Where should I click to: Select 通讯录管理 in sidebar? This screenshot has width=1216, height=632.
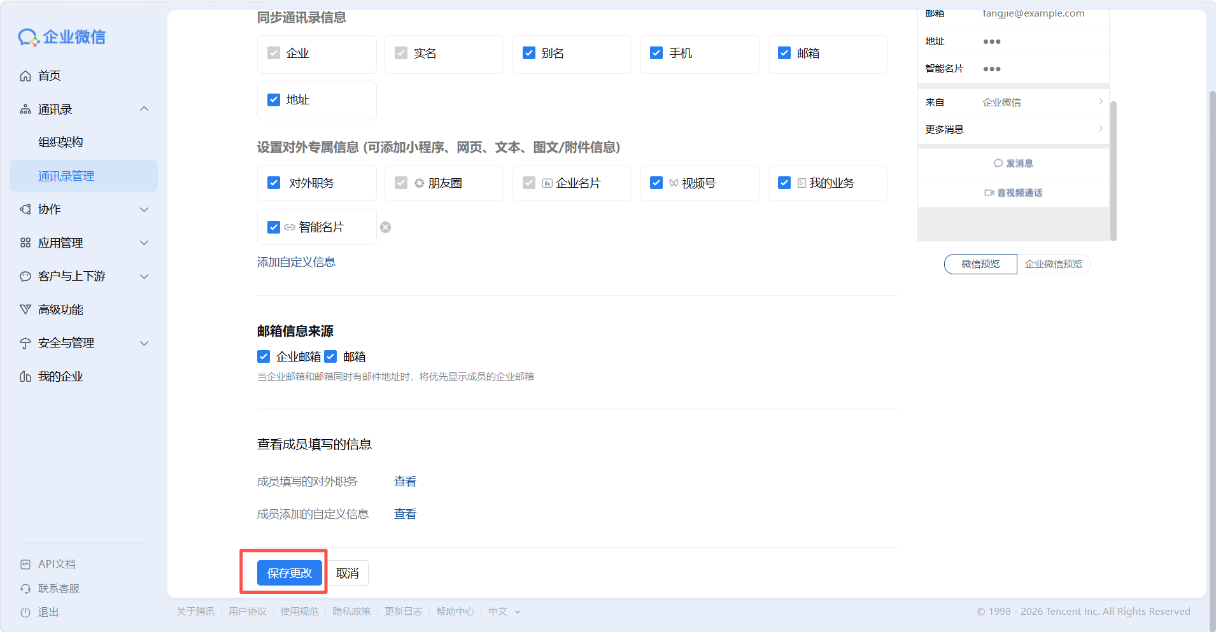83,176
